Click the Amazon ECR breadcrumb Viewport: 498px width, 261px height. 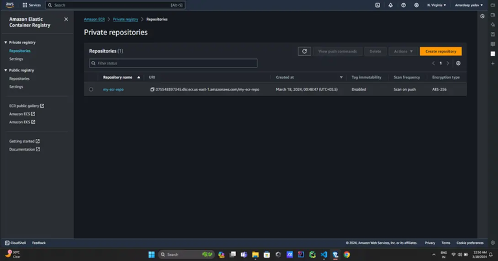tap(94, 19)
